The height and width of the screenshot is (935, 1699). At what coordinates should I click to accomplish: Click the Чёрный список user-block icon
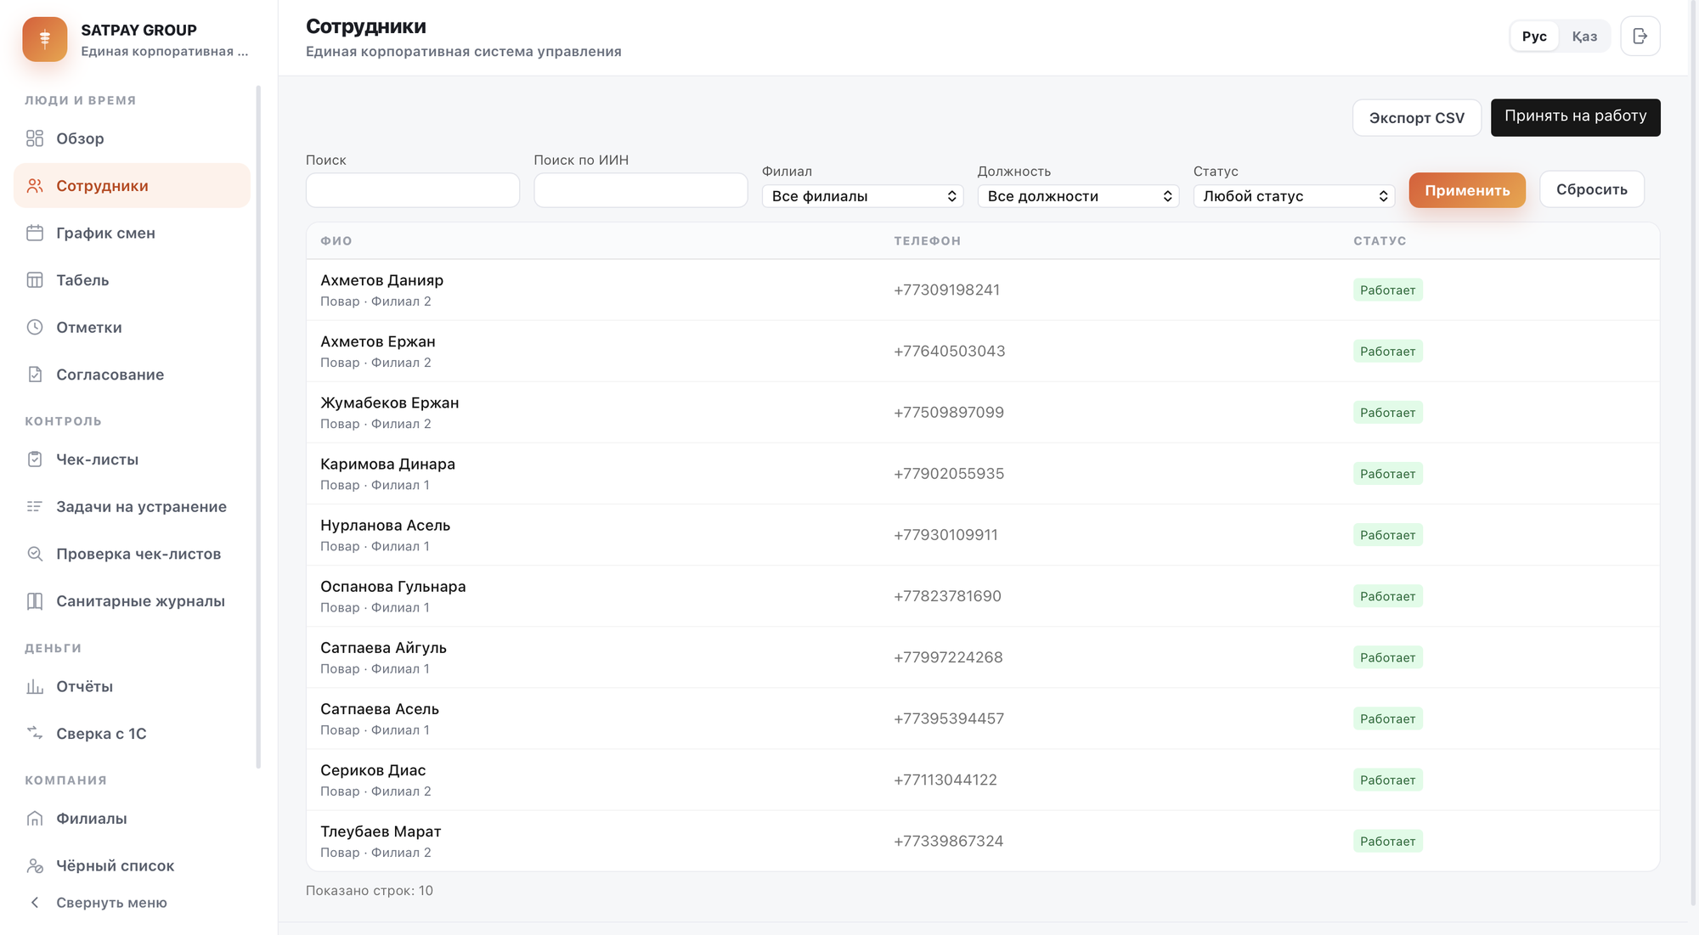pyautogui.click(x=35, y=865)
